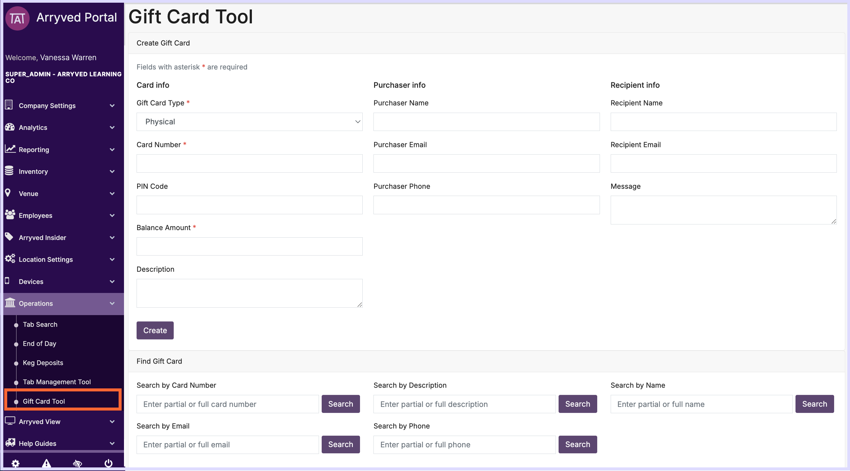
Task: Expand the Company Settings menu
Action: click(61, 105)
